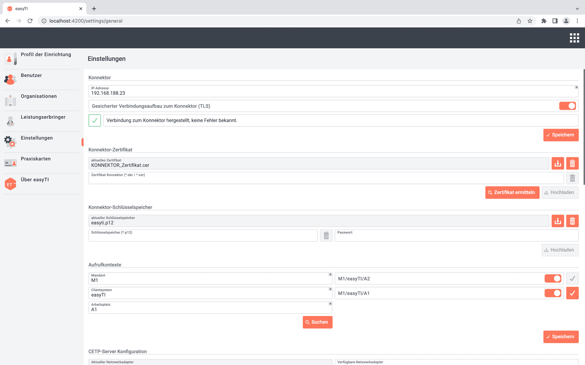The height and width of the screenshot is (365, 585).
Task: Open the Benutzer sidebar section
Action: pyautogui.click(x=31, y=75)
